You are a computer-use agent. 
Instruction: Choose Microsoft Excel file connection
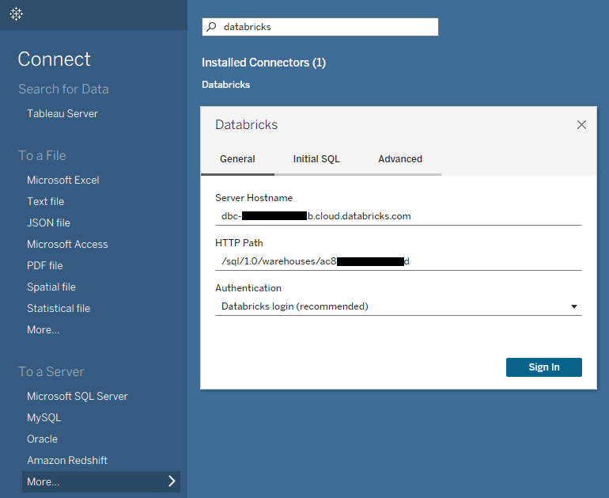point(63,180)
